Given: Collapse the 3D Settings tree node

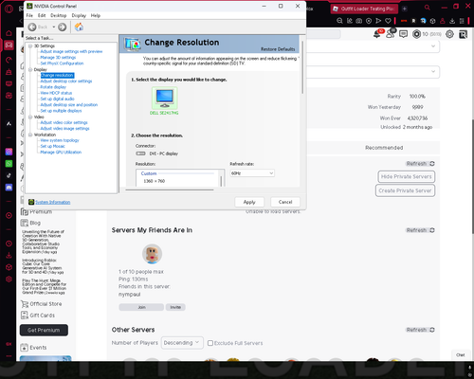Looking at the screenshot, I should pyautogui.click(x=30, y=46).
